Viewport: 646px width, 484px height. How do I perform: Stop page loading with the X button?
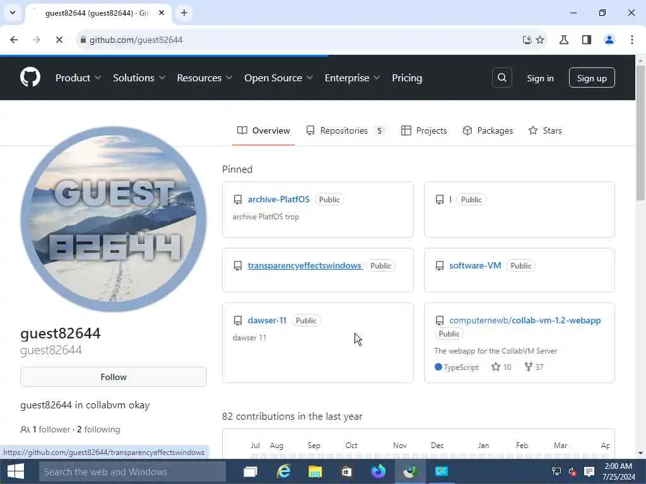[59, 40]
